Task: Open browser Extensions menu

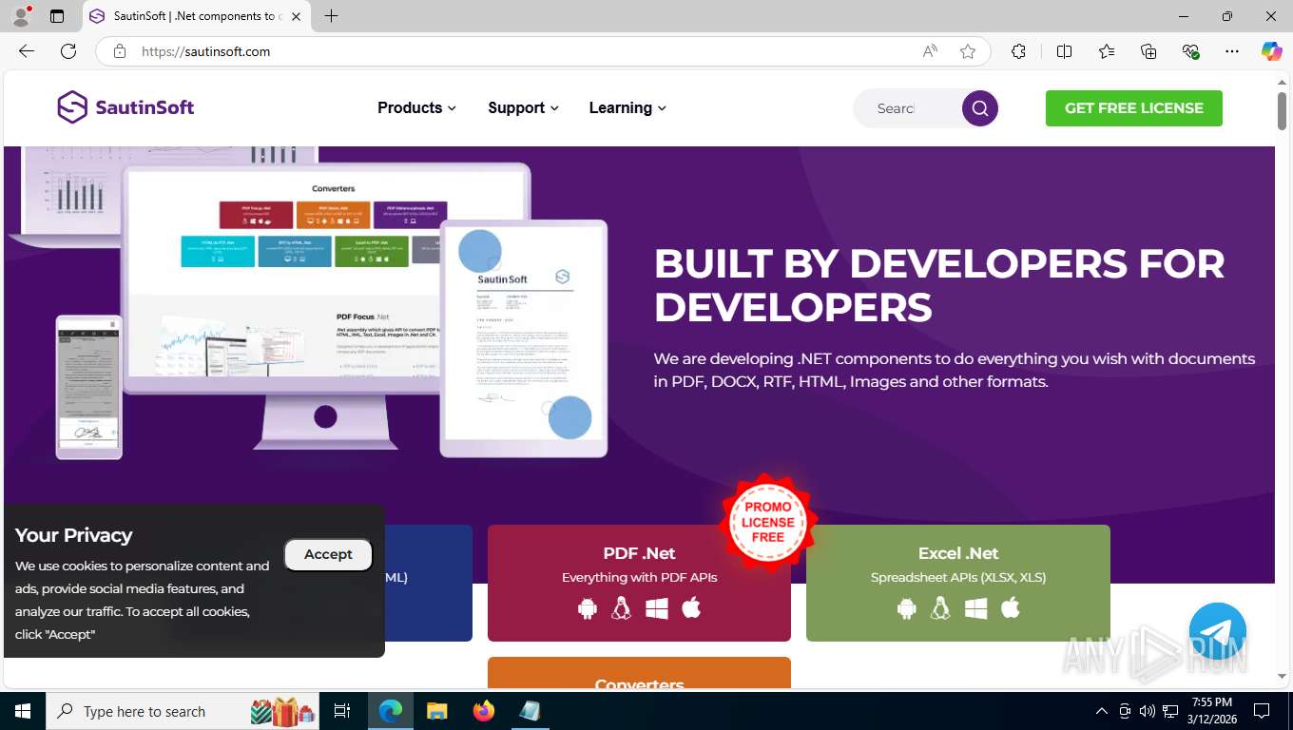Action: 1018,51
